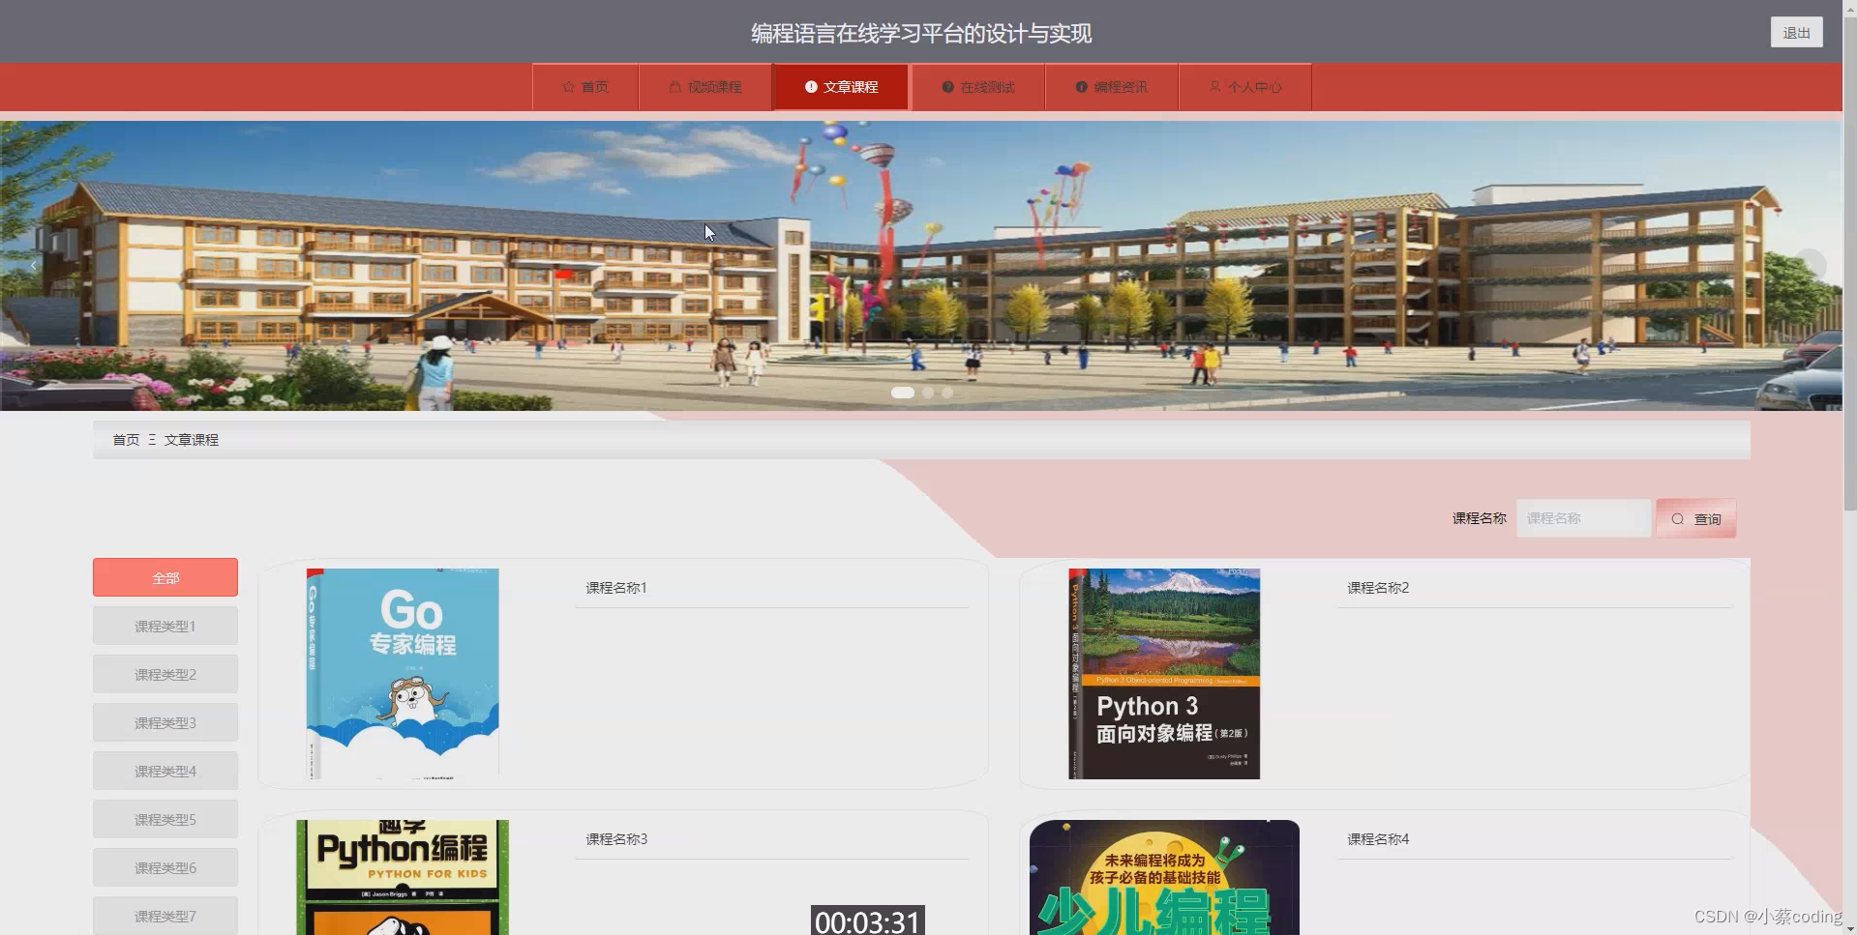Click the info icon beside 编程资讯
The image size is (1857, 935).
pos(1081,87)
